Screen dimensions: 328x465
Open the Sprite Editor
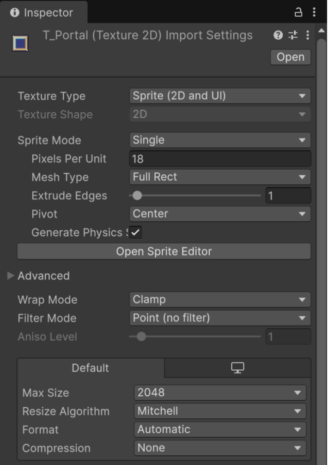coord(164,252)
